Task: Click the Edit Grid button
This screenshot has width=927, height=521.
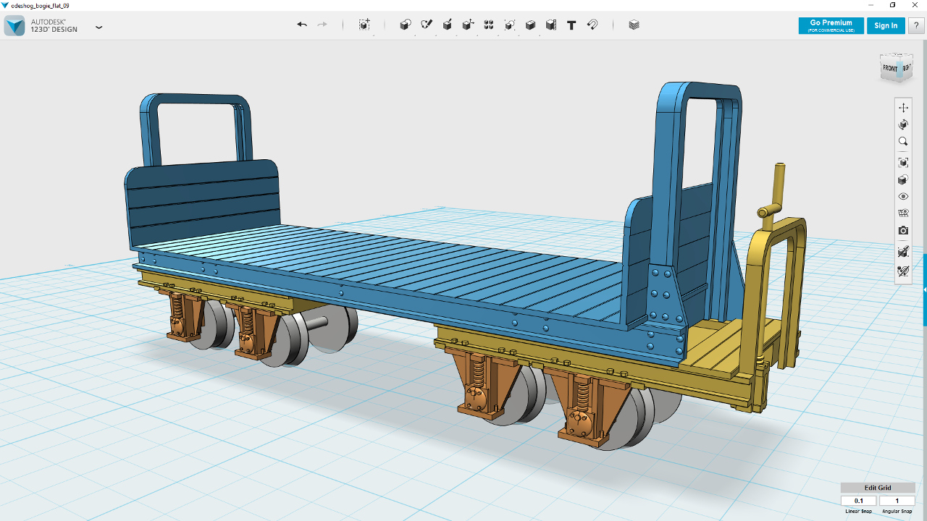Action: (x=878, y=488)
